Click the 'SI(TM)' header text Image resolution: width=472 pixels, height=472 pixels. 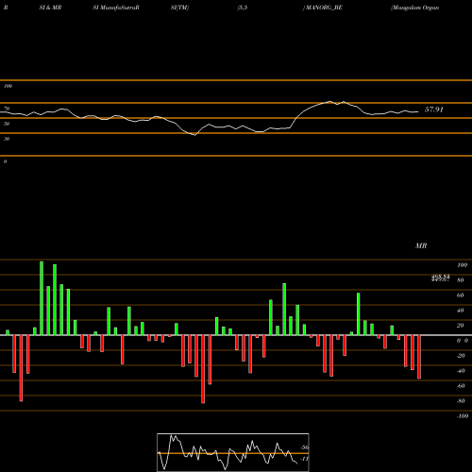click(179, 8)
